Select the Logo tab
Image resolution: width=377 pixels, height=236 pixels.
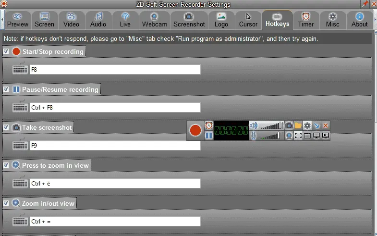[221, 20]
